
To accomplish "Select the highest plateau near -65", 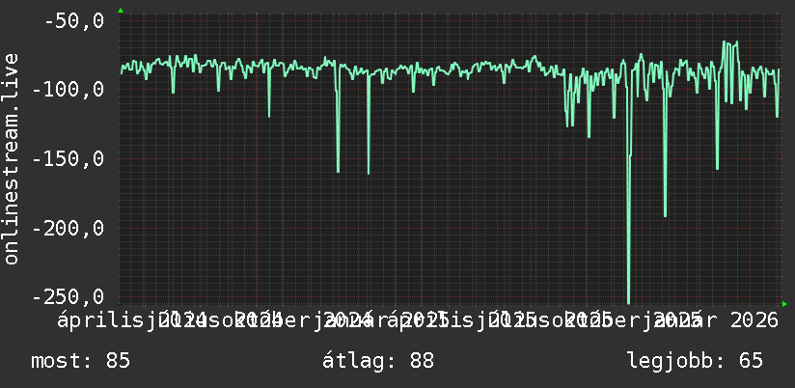I will click(730, 43).
